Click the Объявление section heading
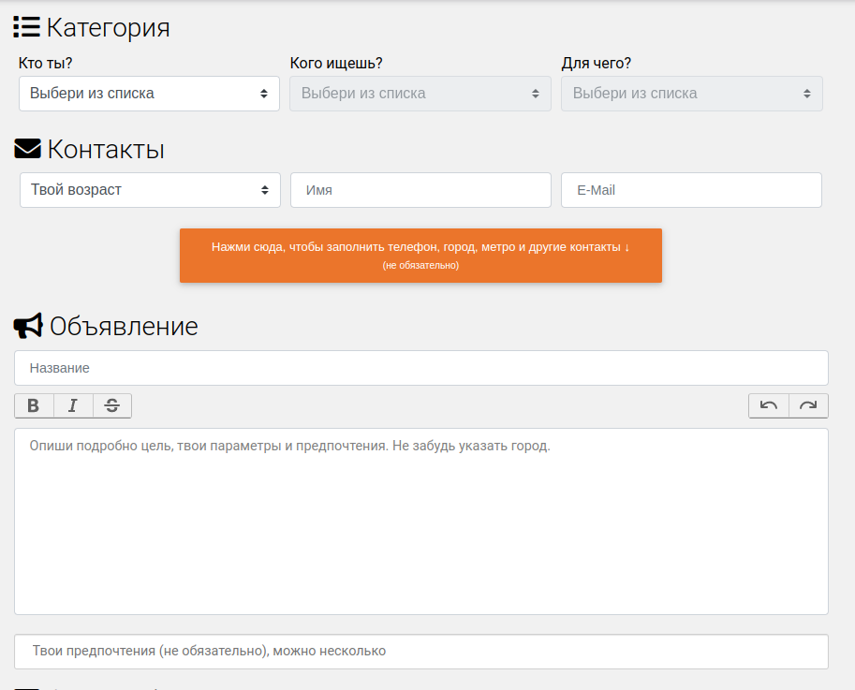Viewport: 855px width, 690px height. pos(124,326)
